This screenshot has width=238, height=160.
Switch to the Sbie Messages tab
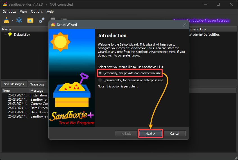(14, 84)
